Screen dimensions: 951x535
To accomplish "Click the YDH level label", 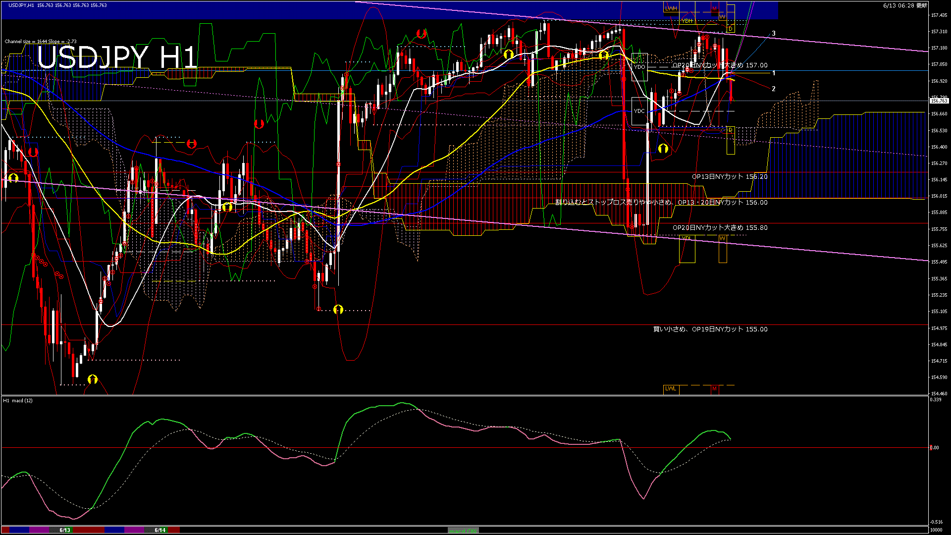I will [x=687, y=21].
